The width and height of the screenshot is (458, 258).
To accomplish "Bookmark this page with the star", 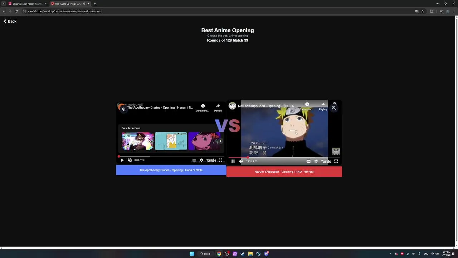I will pyautogui.click(x=423, y=11).
